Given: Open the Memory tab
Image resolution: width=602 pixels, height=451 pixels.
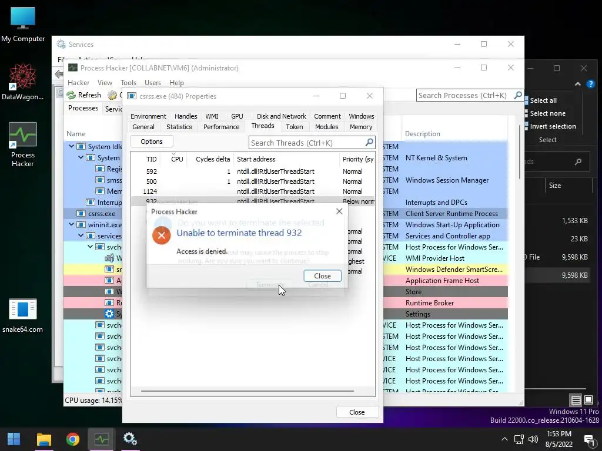Looking at the screenshot, I should pyautogui.click(x=361, y=127).
